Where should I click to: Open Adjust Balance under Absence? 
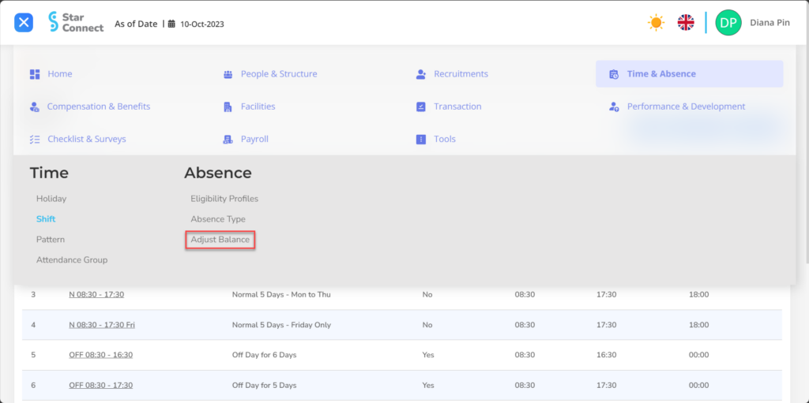[220, 240]
